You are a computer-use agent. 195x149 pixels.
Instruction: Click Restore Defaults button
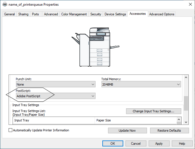(169, 131)
